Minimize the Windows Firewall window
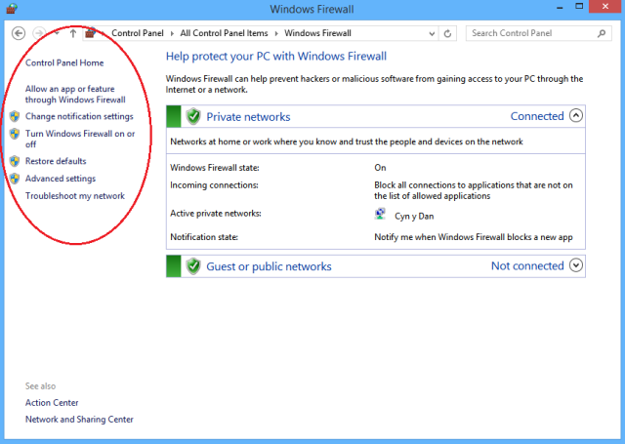Screen dimensions: 625x444 tap(560, 7)
